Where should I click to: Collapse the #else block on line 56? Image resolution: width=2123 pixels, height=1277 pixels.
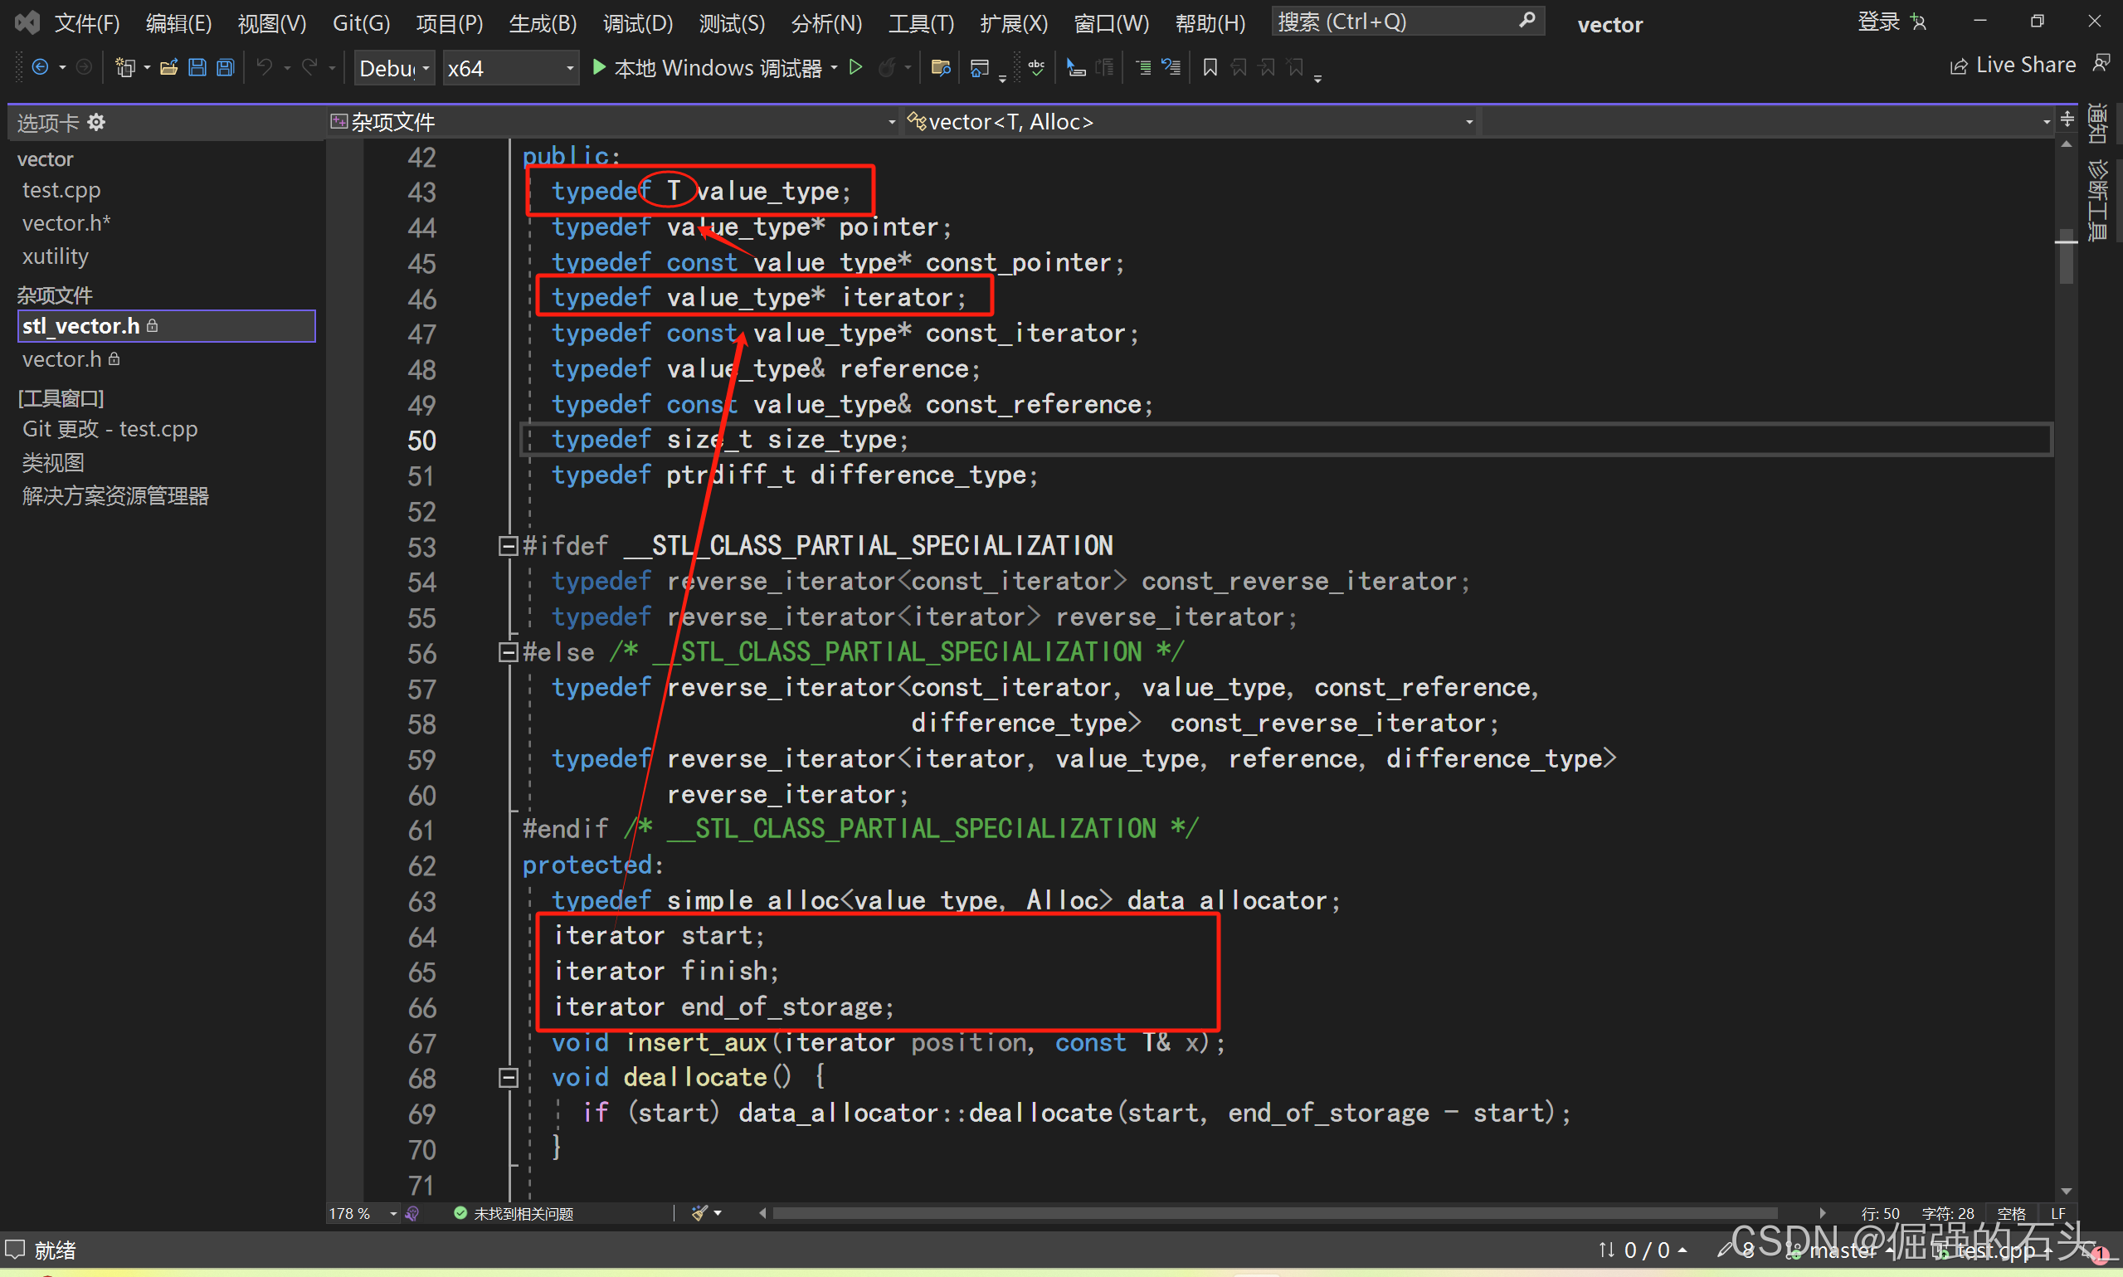pyautogui.click(x=508, y=652)
